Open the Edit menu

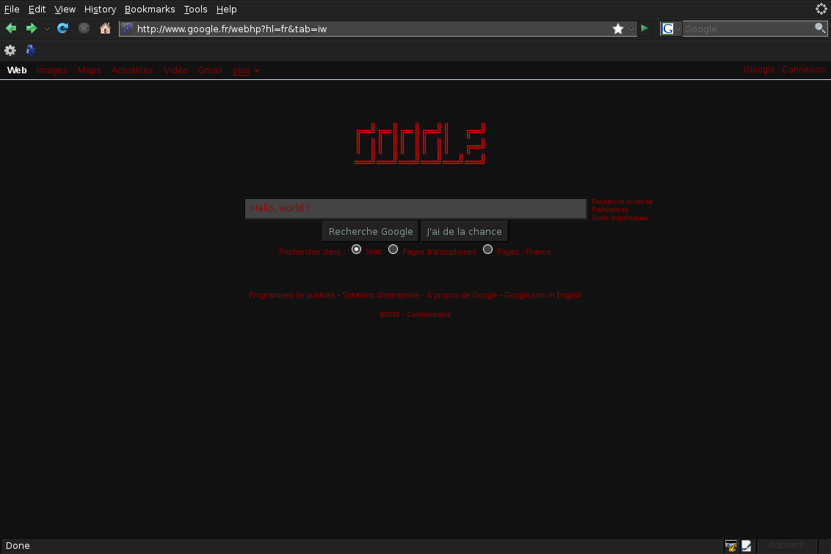click(x=37, y=9)
